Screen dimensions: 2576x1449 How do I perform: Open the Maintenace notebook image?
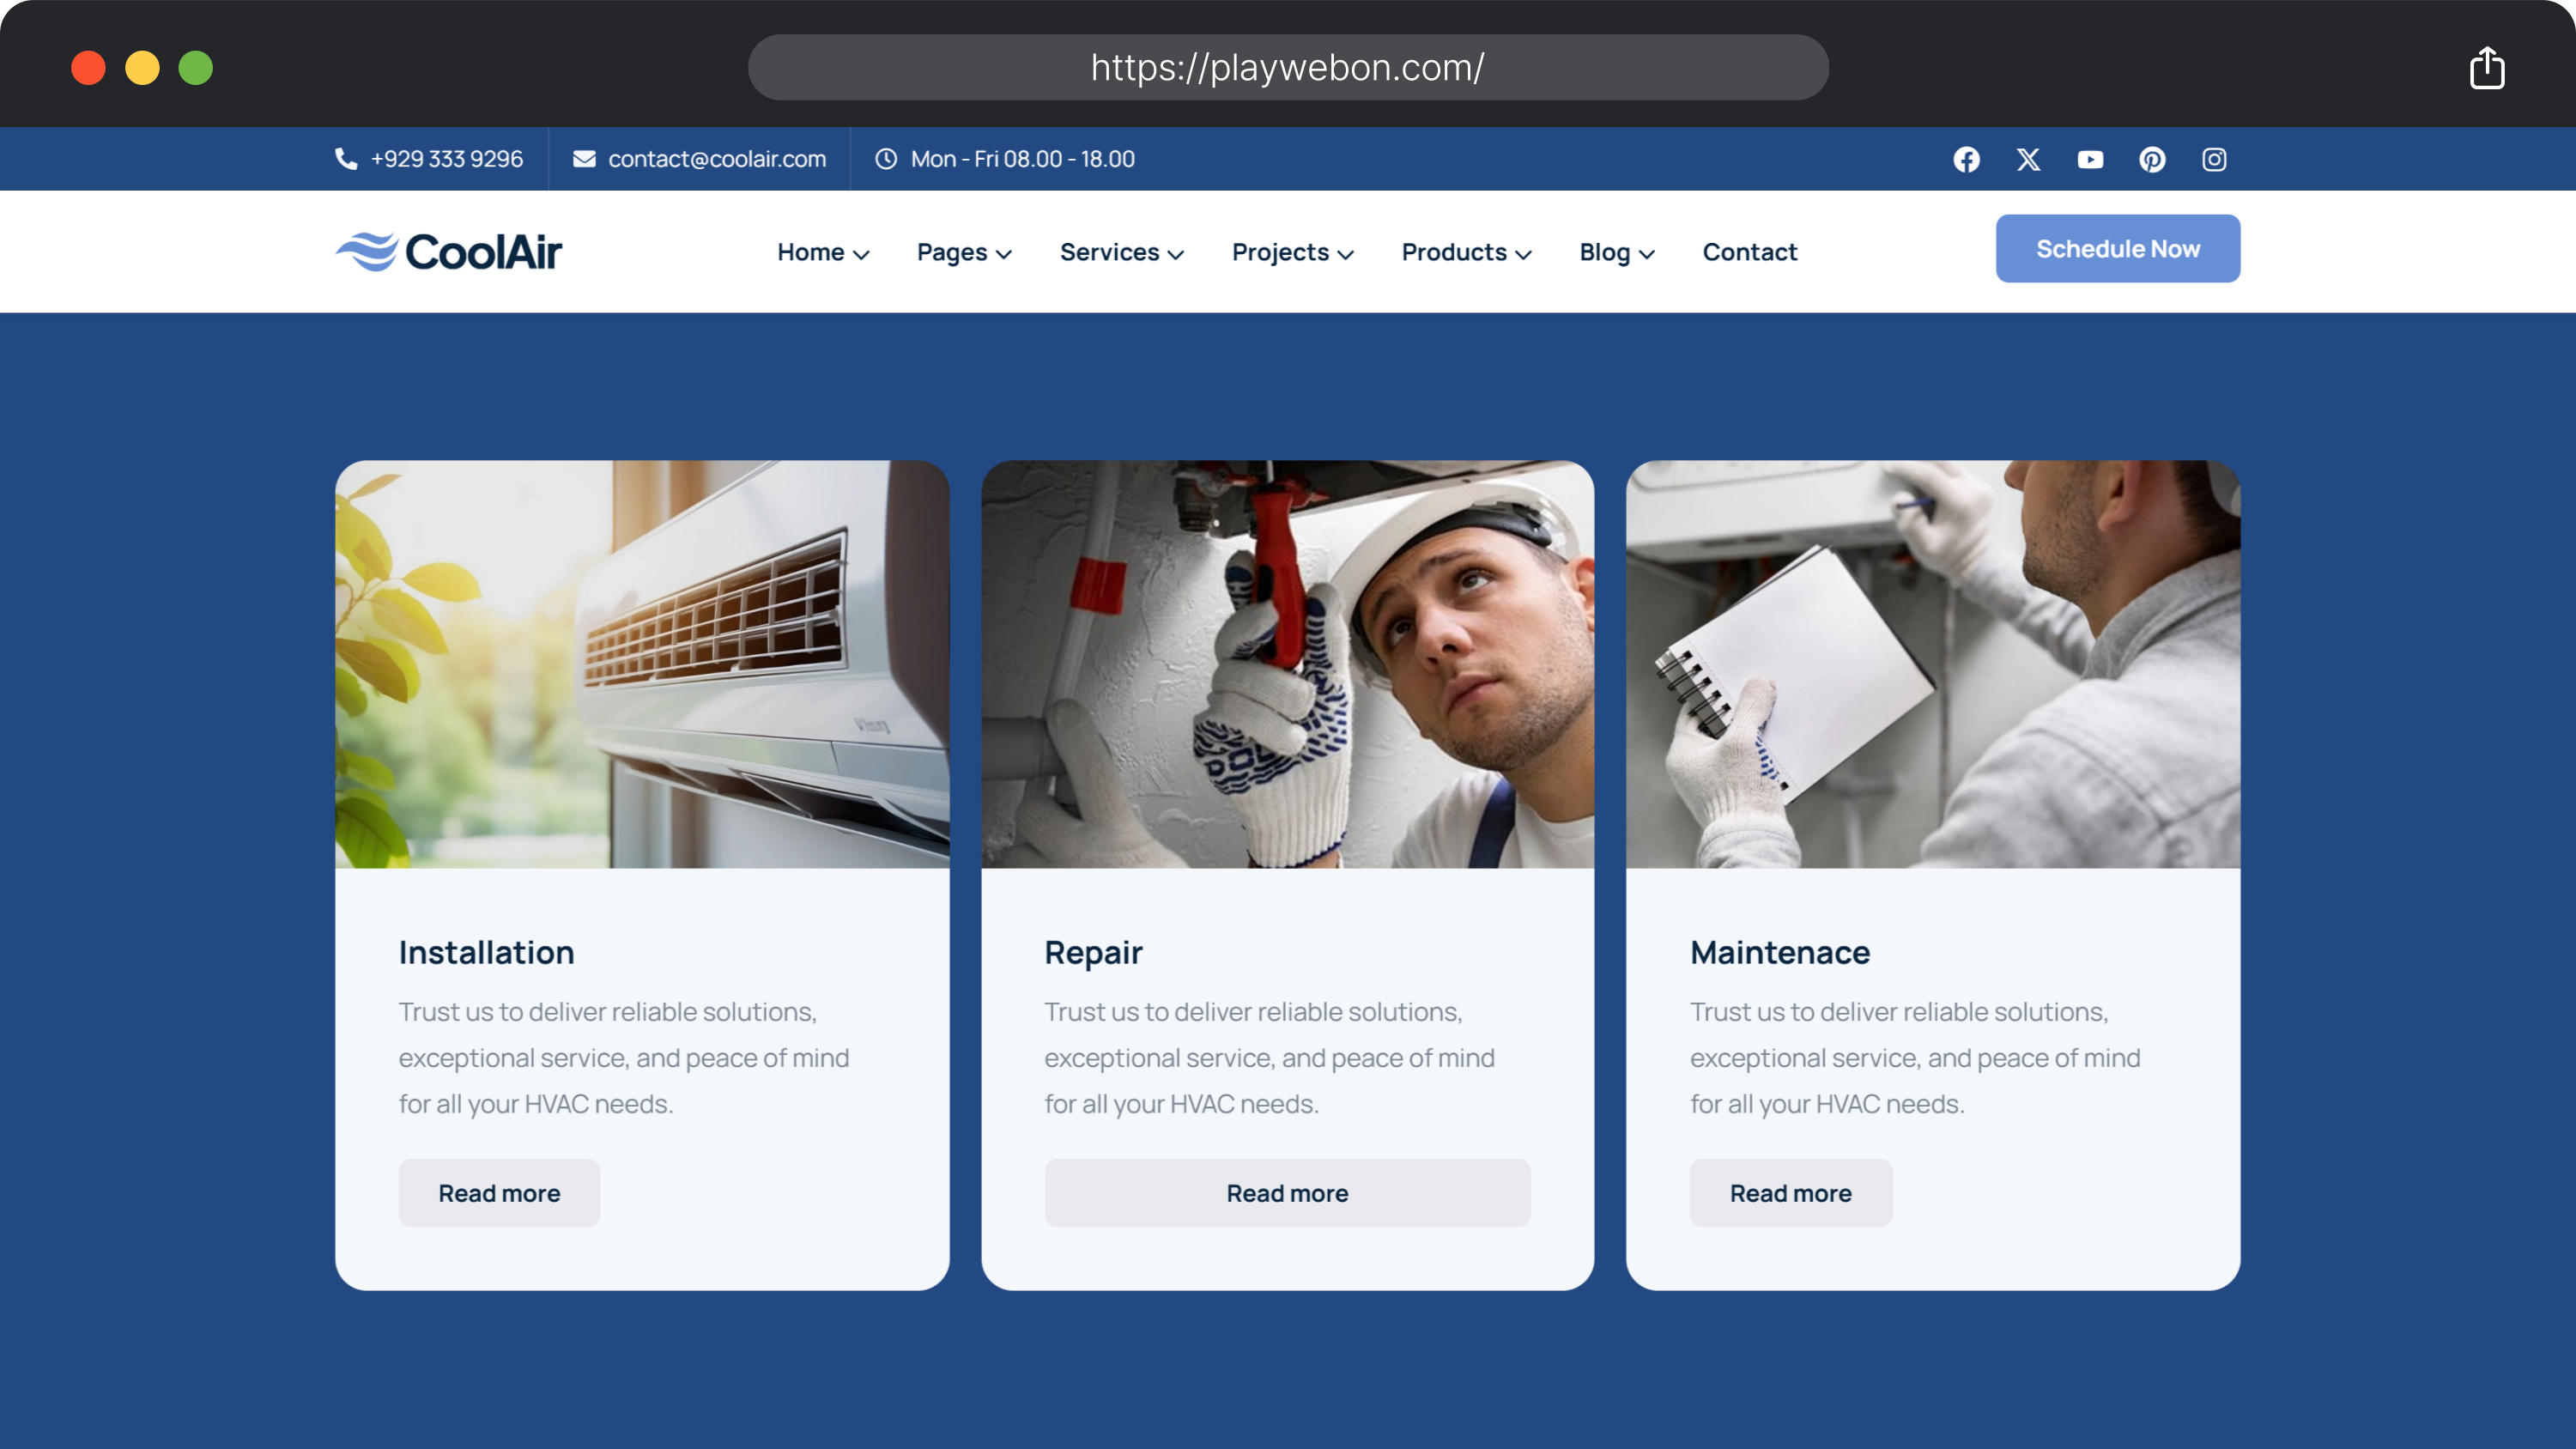[1933, 664]
